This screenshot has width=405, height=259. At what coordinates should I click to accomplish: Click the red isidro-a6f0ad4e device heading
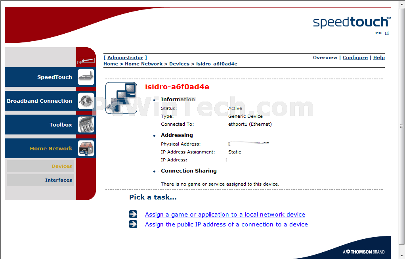point(177,86)
